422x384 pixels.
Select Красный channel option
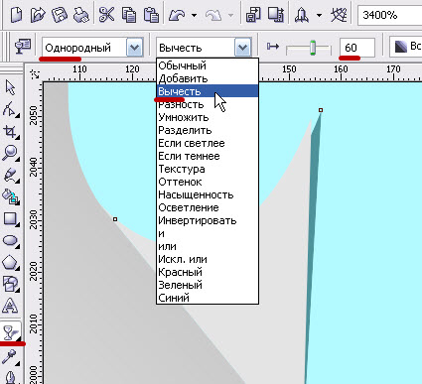(x=208, y=272)
